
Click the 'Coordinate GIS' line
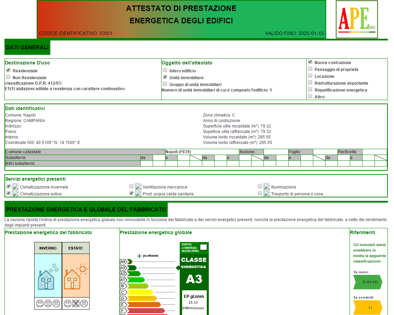43,142
